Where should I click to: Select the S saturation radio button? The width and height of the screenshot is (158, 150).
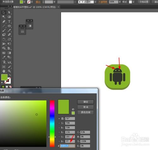click(x=59, y=123)
